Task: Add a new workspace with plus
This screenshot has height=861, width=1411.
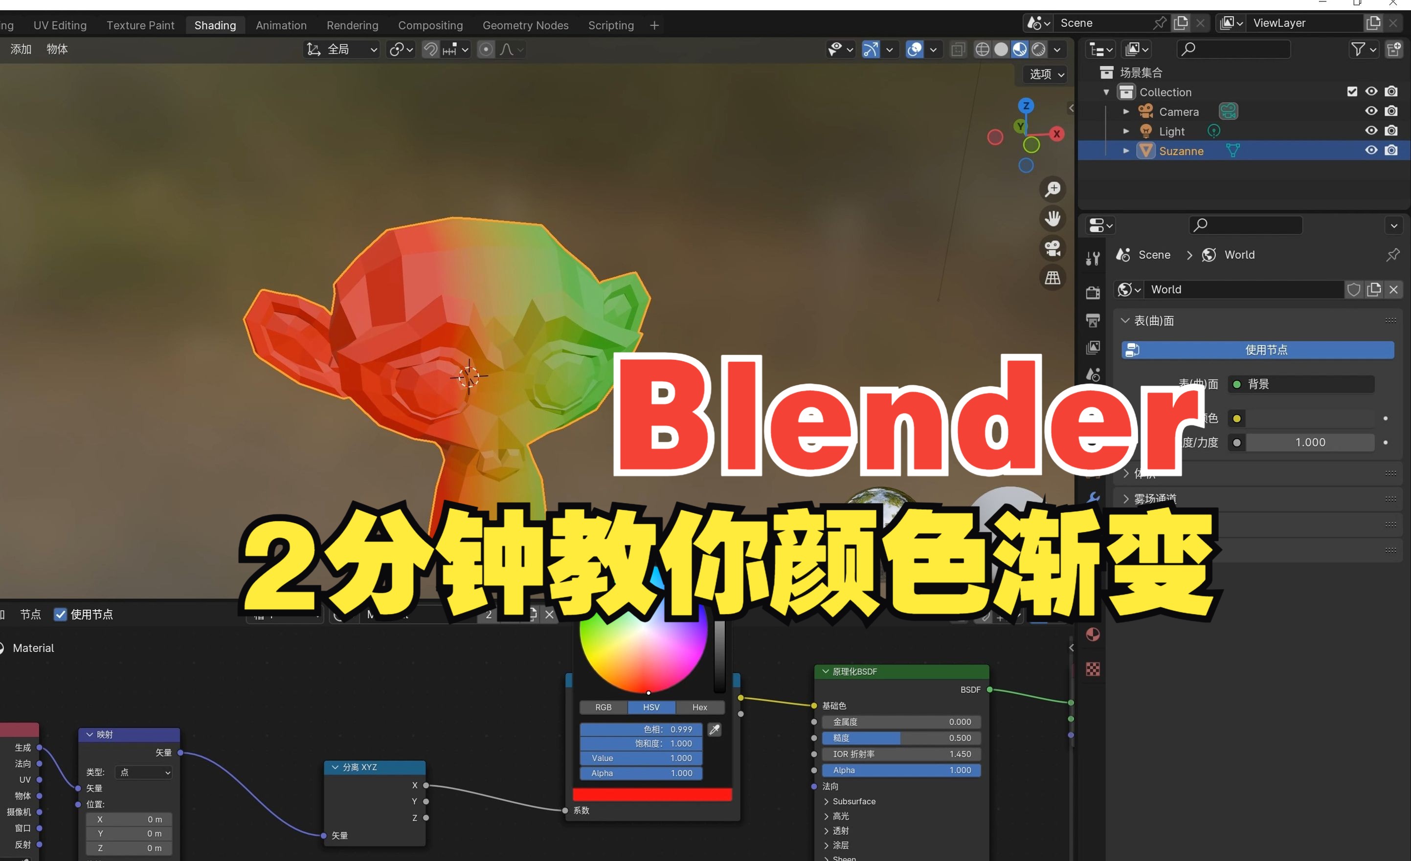Action: click(654, 25)
